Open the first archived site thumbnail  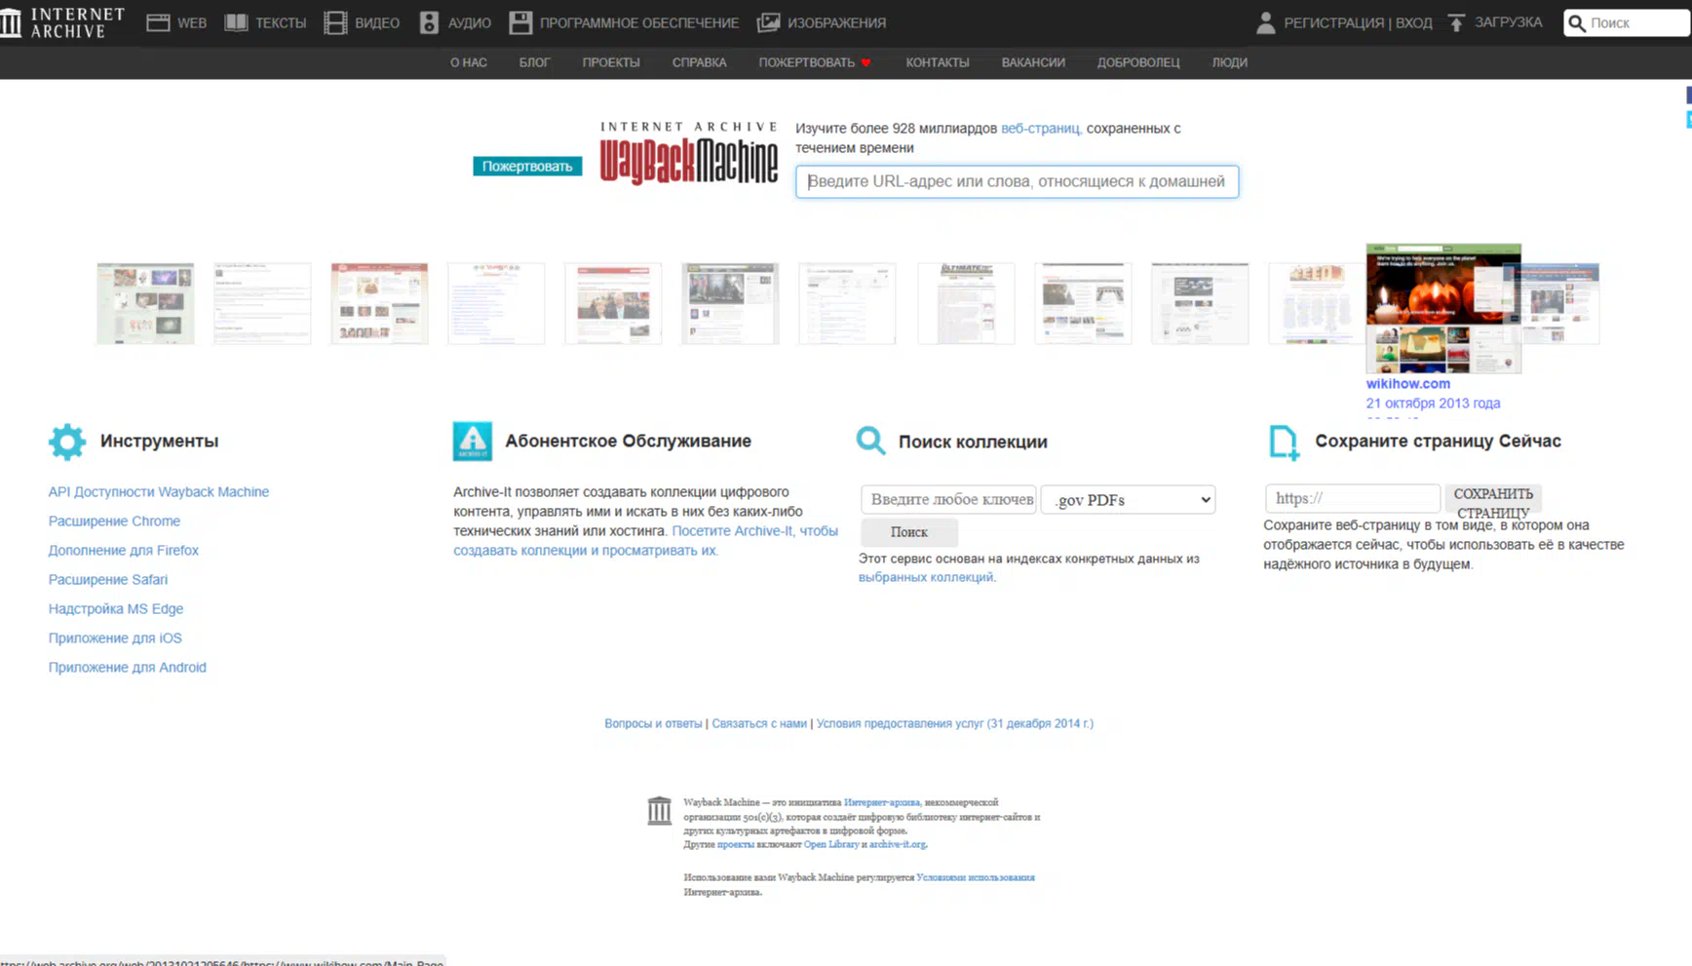tap(145, 303)
